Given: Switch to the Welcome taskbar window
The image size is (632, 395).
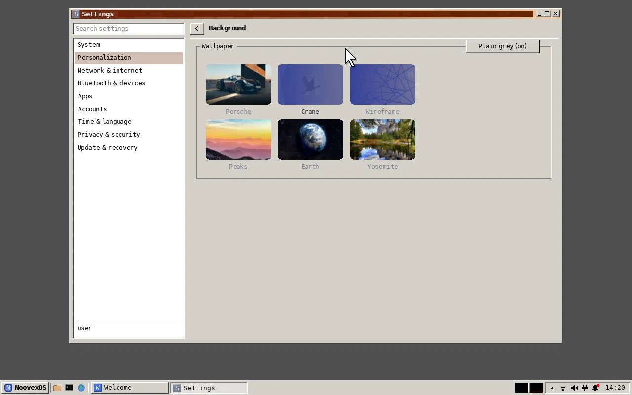Looking at the screenshot, I should (x=130, y=388).
